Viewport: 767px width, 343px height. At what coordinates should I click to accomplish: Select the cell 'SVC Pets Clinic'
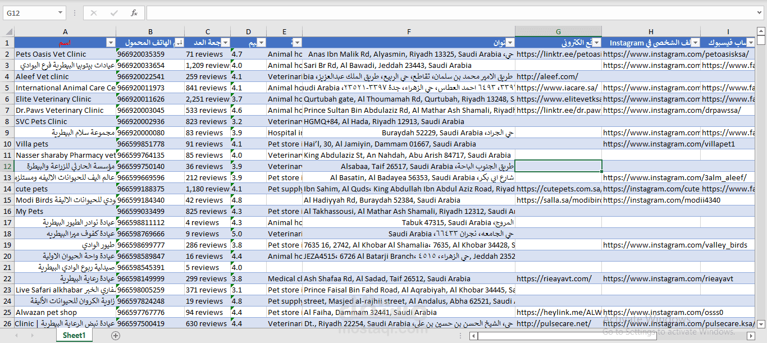65,121
